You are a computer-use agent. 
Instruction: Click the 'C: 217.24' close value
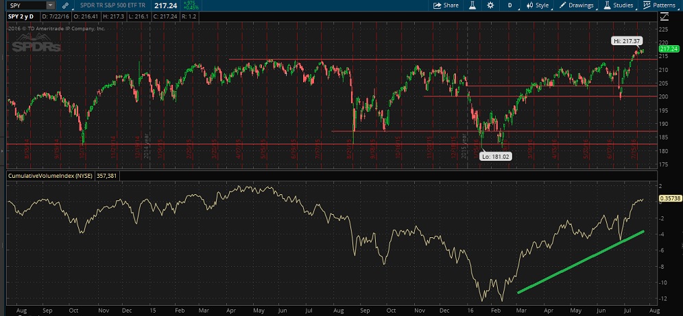click(x=165, y=16)
